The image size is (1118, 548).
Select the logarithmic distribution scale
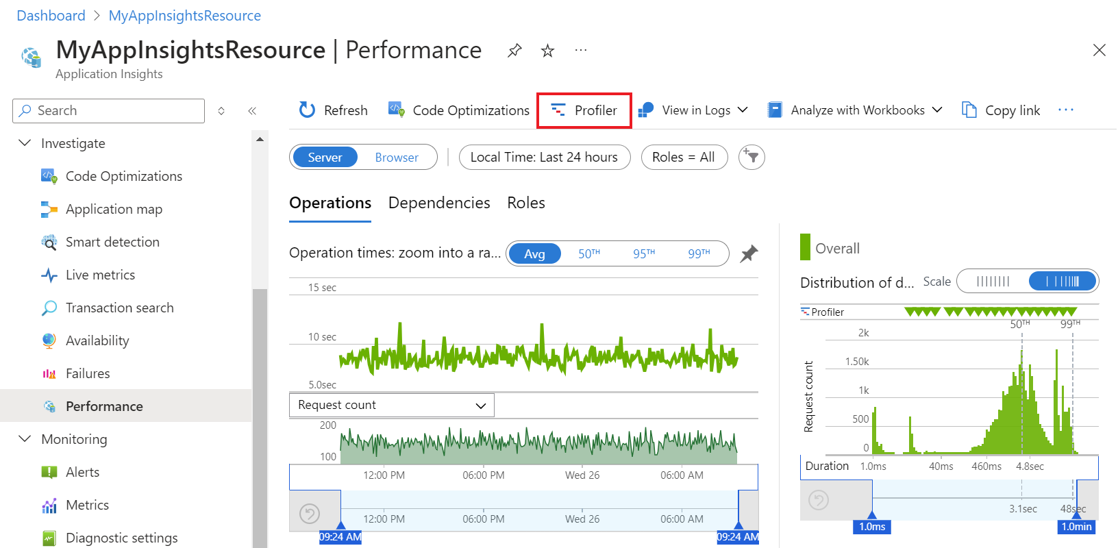click(x=1063, y=281)
